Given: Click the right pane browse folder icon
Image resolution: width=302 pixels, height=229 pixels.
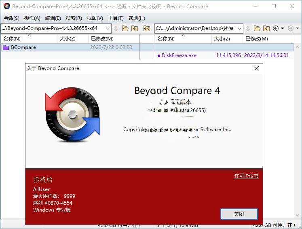Looking at the screenshot, I should [257, 29].
